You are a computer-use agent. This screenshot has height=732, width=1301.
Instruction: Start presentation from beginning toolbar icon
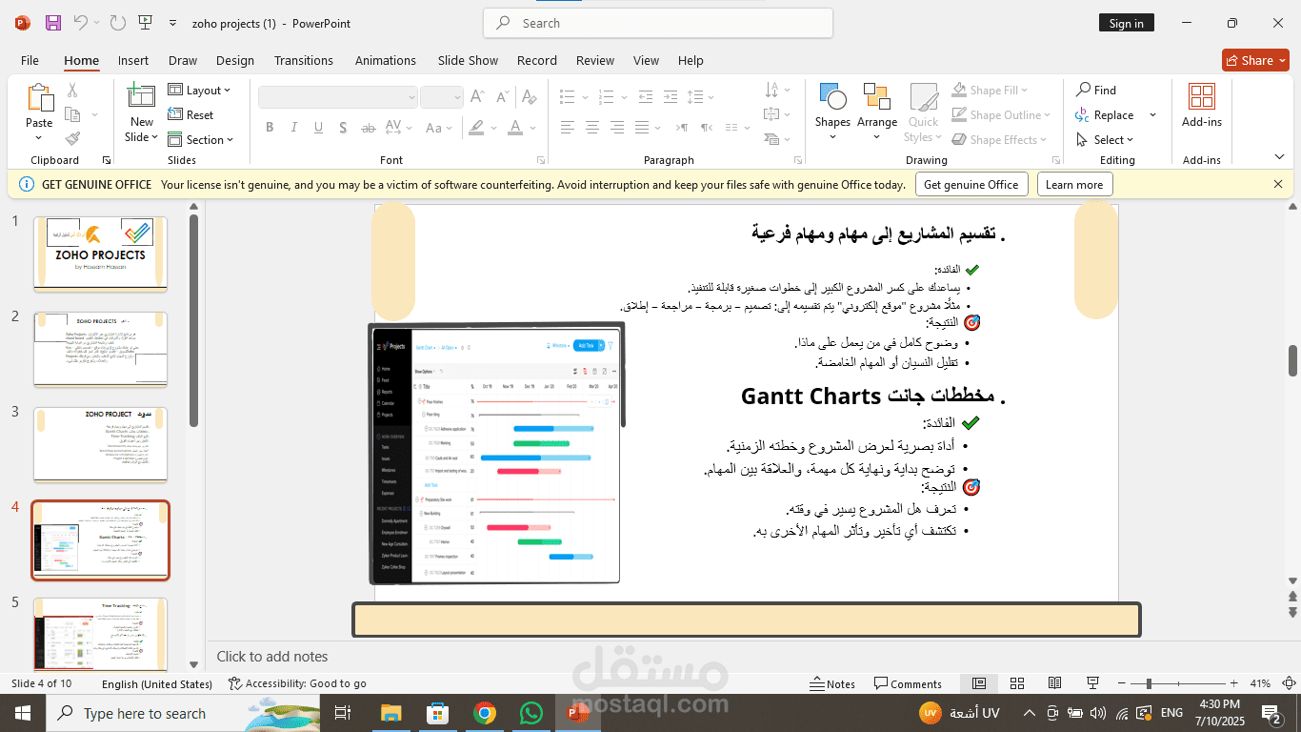click(145, 23)
